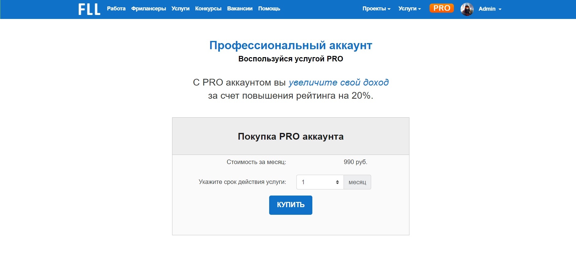Click the orange PRO badge
The image size is (576, 271).
tap(441, 8)
